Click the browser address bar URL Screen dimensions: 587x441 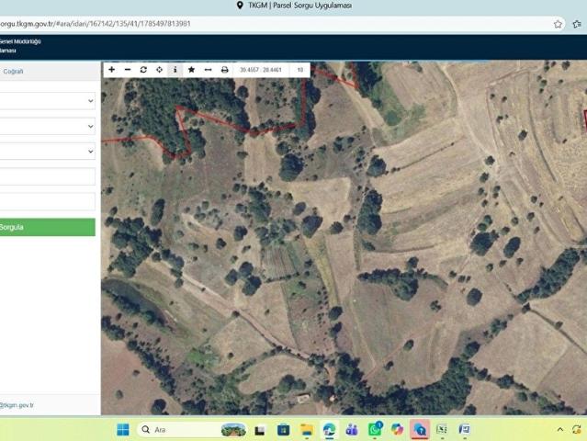point(96,24)
